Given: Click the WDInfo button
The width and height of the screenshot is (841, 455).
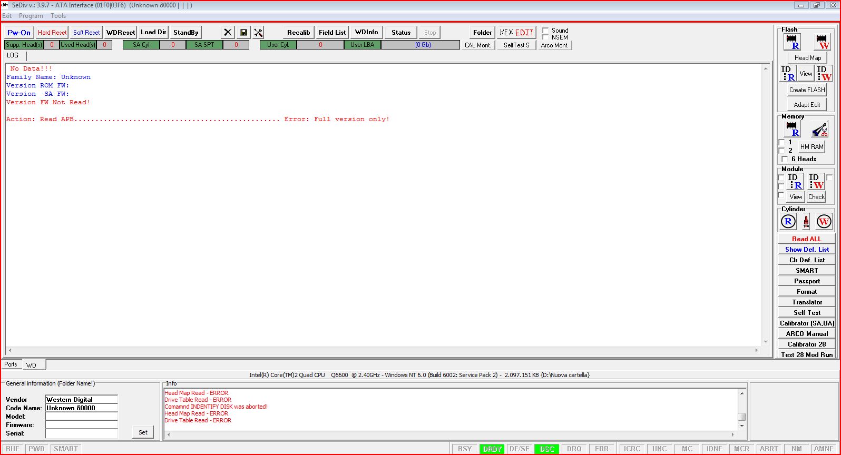Looking at the screenshot, I should 366,33.
